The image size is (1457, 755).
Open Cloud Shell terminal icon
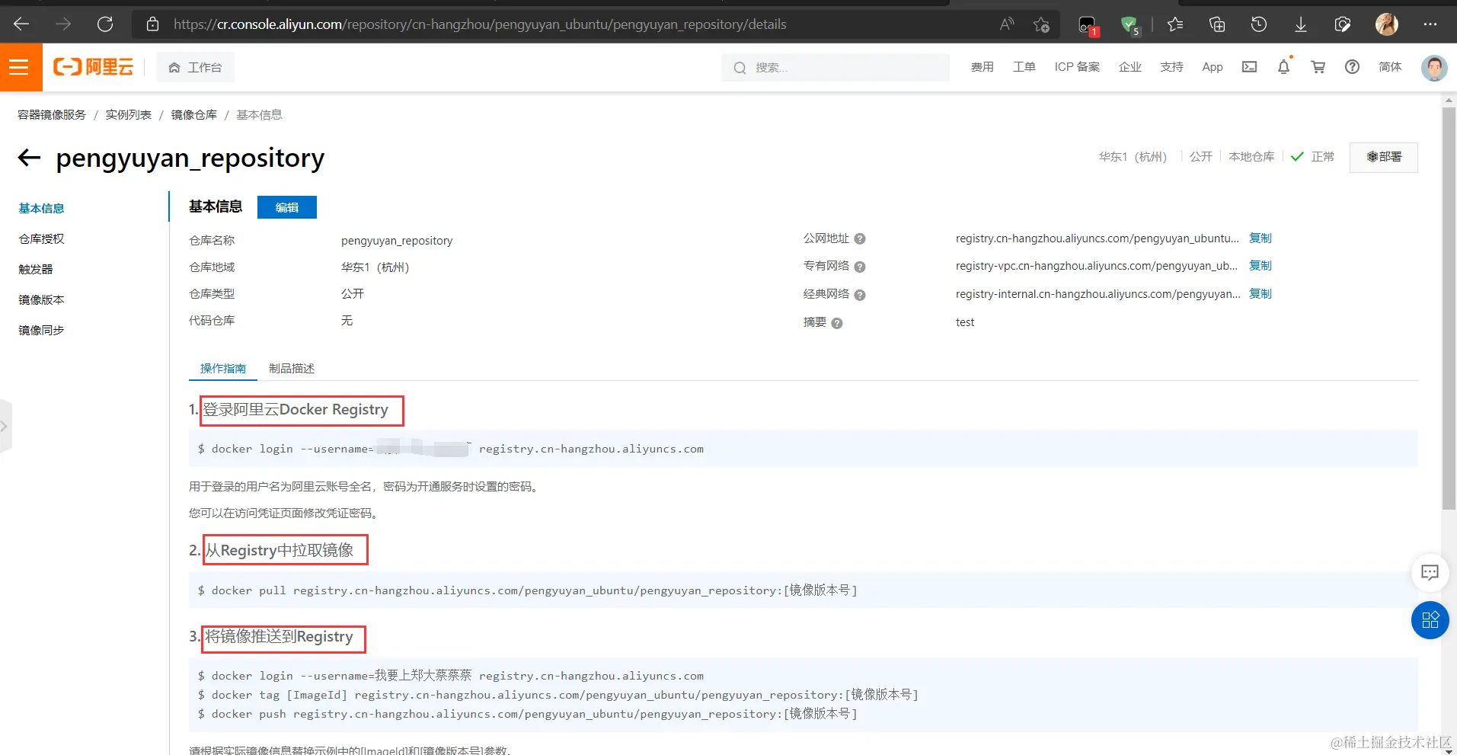pos(1249,67)
